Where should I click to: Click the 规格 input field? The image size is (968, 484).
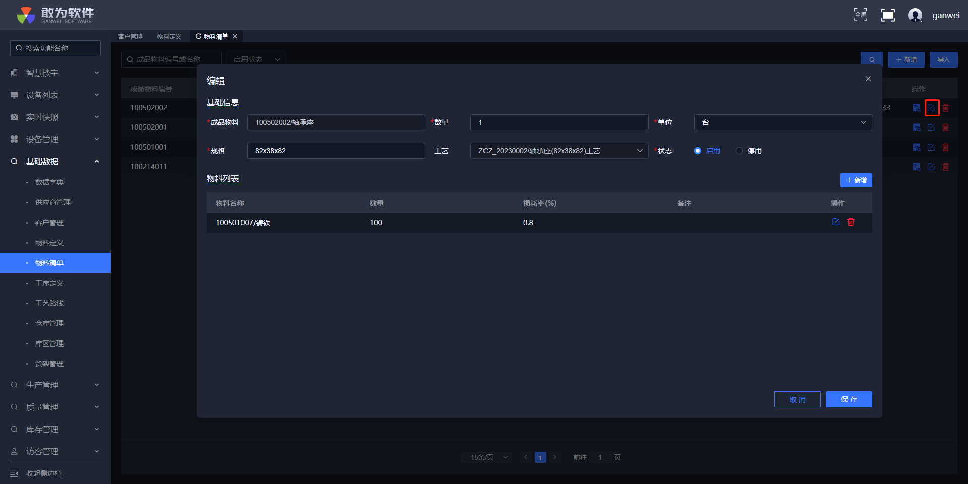click(x=335, y=151)
